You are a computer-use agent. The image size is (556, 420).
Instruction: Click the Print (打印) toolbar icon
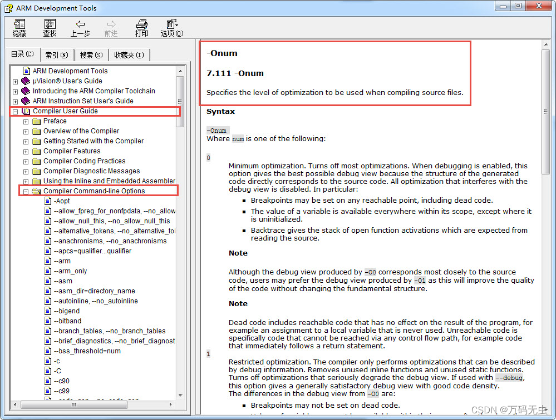[141, 28]
